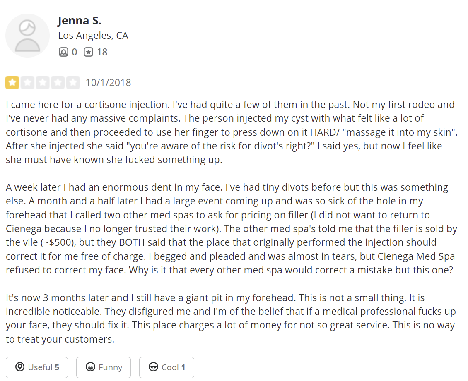Vote the review as Cool
This screenshot has width=468, height=381.
point(166,367)
